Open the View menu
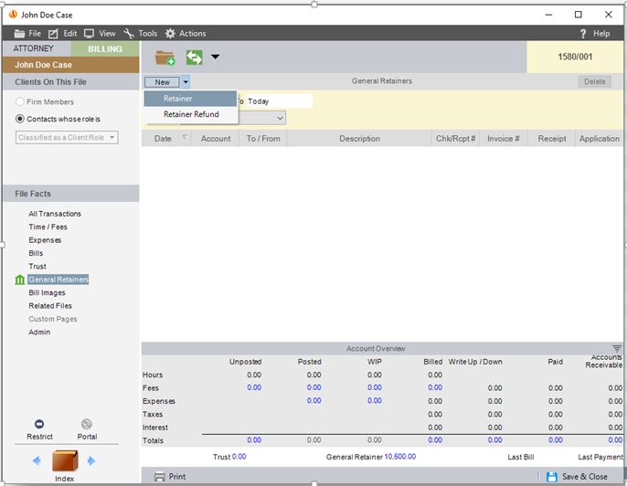Screen dimensions: 627x486 pos(100,34)
